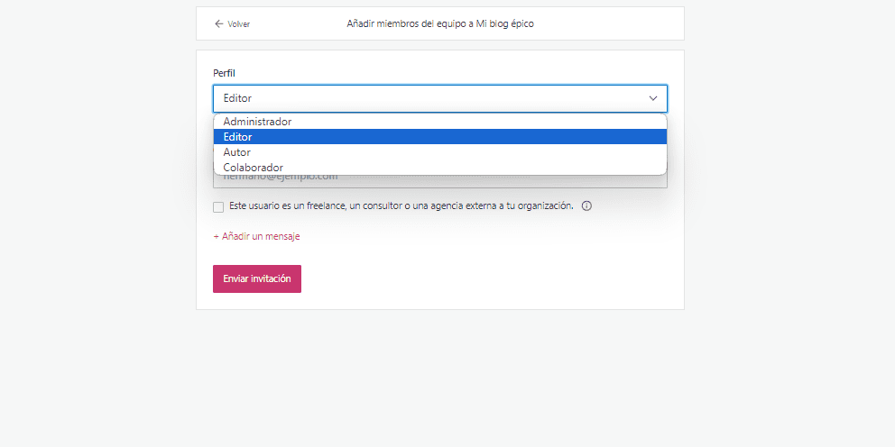This screenshot has height=447, width=895.
Task: Open the Añadir un mensaje link
Action: coord(261,236)
